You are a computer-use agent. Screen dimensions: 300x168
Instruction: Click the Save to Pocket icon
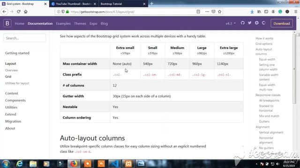[213, 12]
